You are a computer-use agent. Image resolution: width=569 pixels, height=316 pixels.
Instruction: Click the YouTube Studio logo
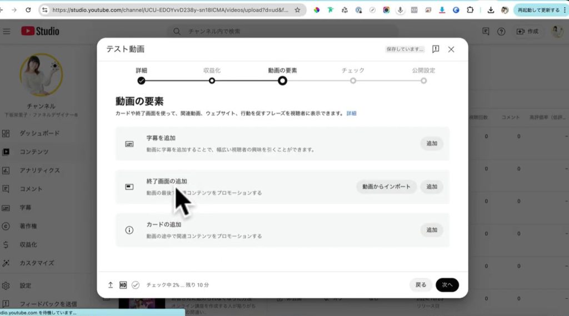pos(40,32)
